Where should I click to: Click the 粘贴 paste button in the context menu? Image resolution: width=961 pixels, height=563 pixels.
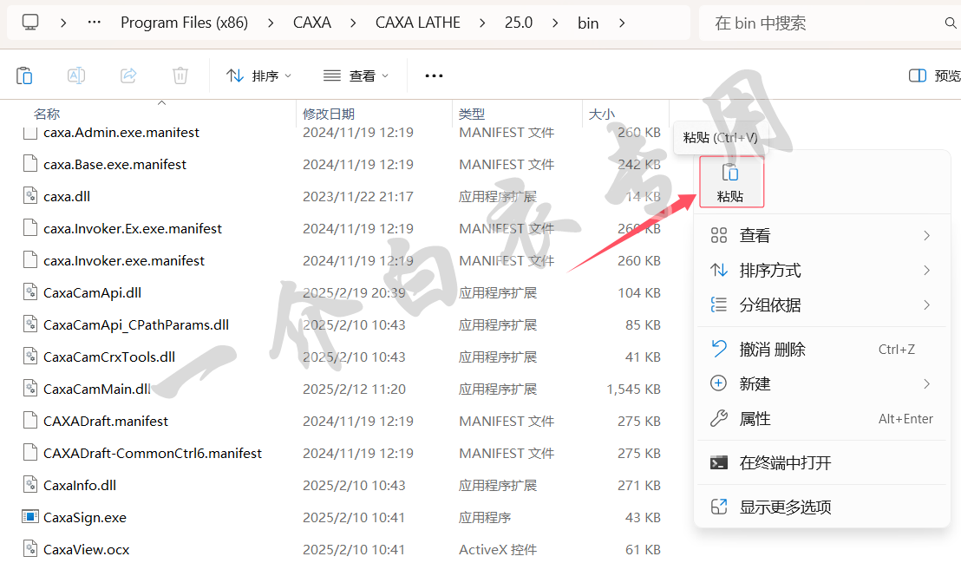731,181
